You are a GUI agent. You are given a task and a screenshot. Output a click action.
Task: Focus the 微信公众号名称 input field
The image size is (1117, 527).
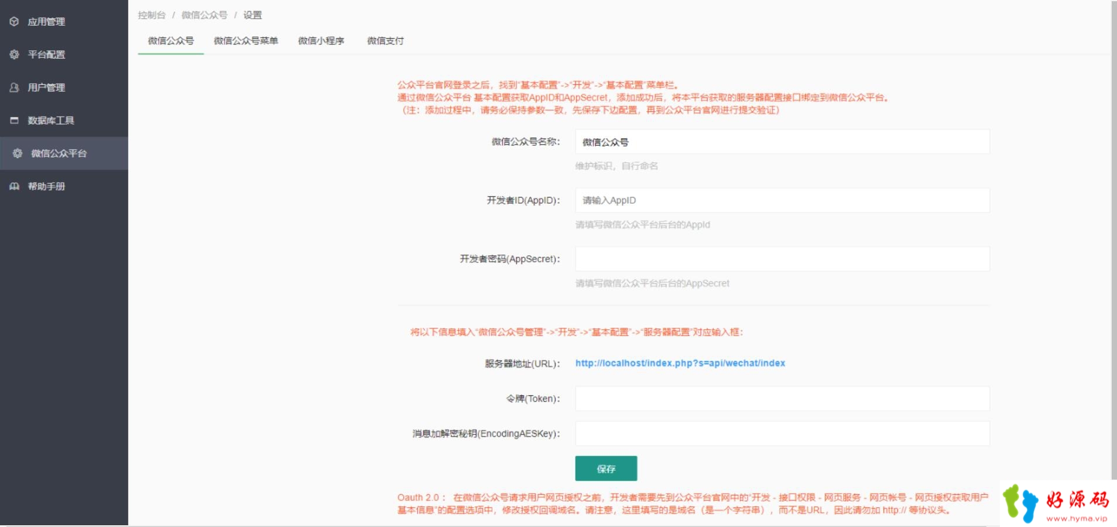782,142
